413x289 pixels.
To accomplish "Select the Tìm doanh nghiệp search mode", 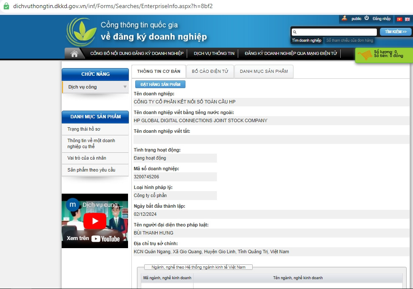I will tap(306, 40).
